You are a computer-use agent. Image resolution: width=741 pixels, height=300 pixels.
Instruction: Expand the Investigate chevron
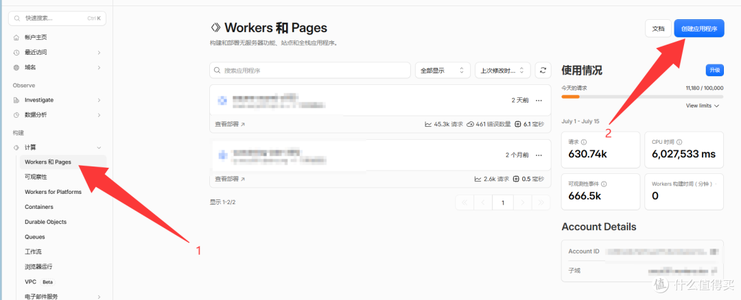99,100
